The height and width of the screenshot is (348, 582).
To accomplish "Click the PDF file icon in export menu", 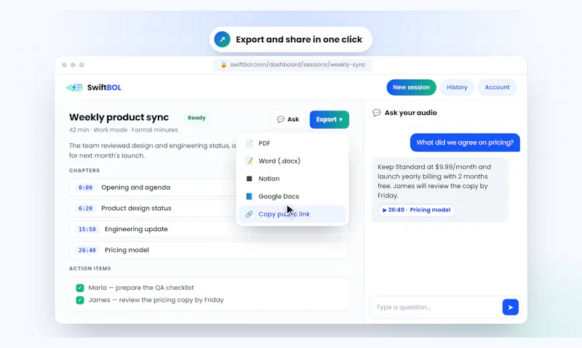I will pyautogui.click(x=249, y=143).
